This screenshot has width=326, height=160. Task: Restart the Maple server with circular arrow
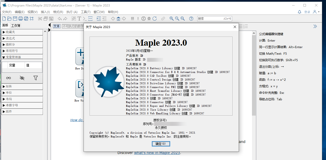point(155,19)
